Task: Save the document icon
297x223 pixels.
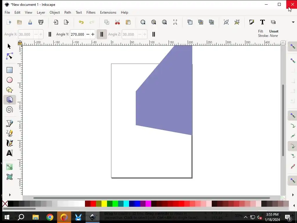Action: click(30, 22)
